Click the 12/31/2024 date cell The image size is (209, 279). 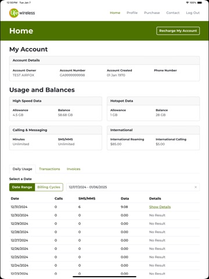(x=19, y=207)
